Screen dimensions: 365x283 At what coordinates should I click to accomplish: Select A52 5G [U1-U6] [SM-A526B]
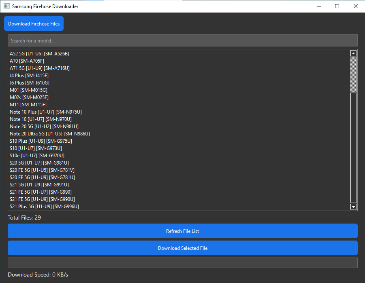tap(179, 54)
